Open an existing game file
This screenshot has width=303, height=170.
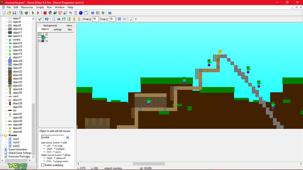[9, 13]
